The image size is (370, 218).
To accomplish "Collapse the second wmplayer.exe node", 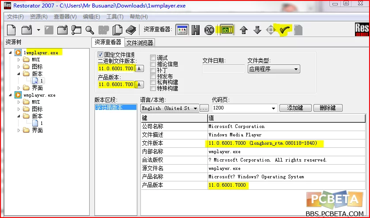I will pyautogui.click(x=11, y=95).
